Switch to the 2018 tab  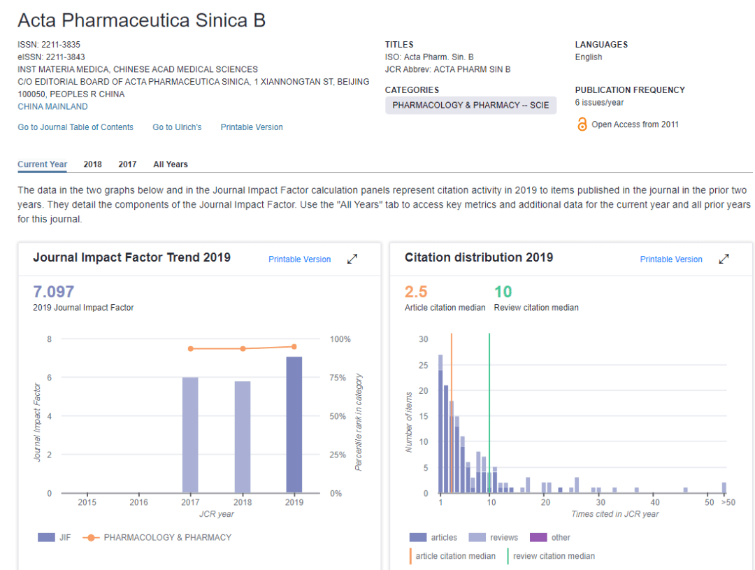click(92, 164)
